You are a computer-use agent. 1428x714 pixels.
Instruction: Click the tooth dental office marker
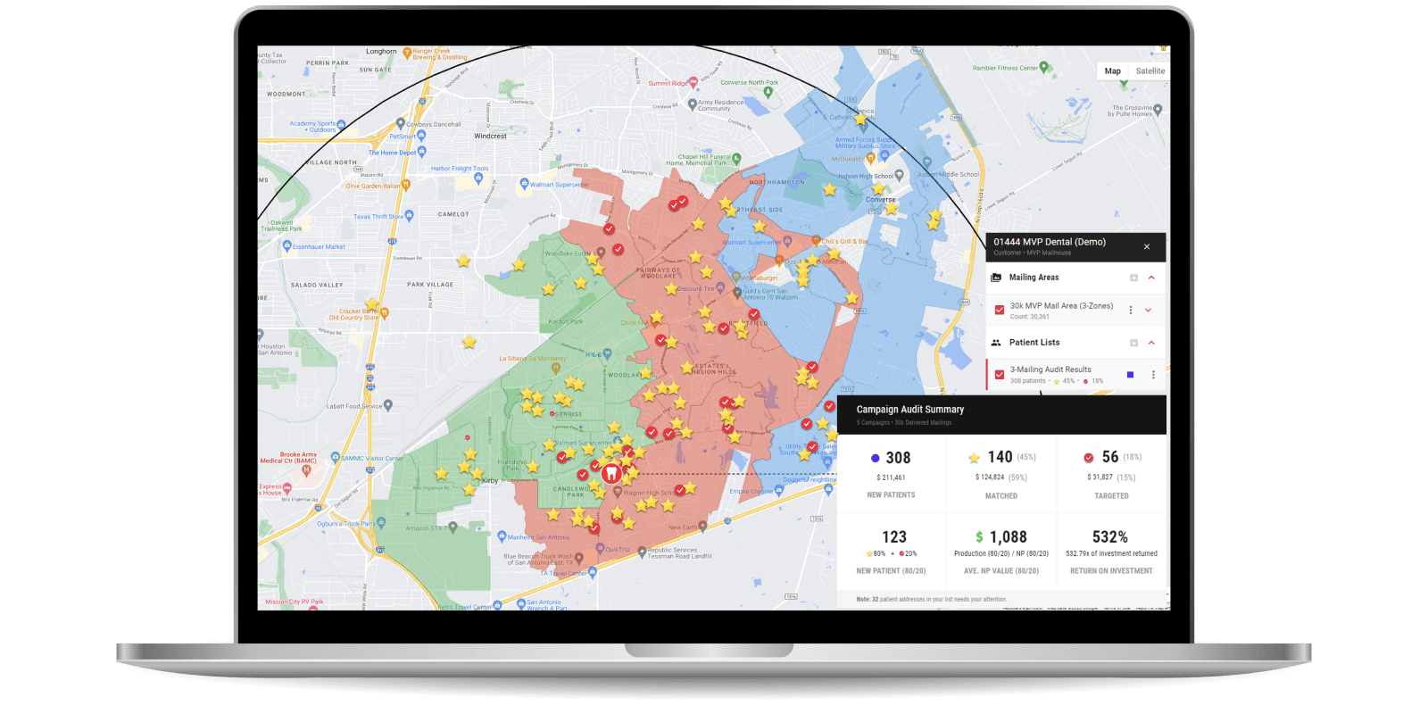click(x=611, y=473)
